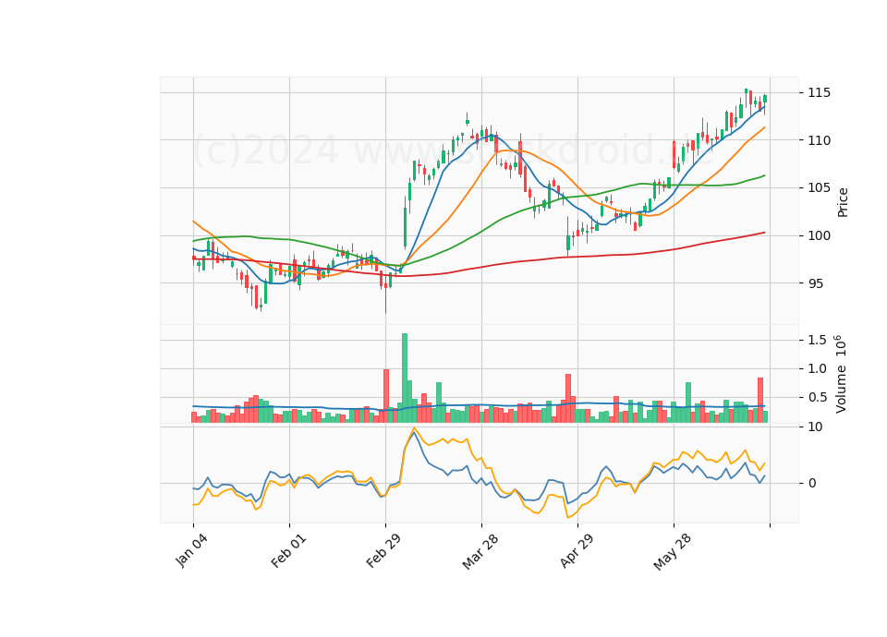
Task: Click the 'May 28' date label
Action: (672, 551)
